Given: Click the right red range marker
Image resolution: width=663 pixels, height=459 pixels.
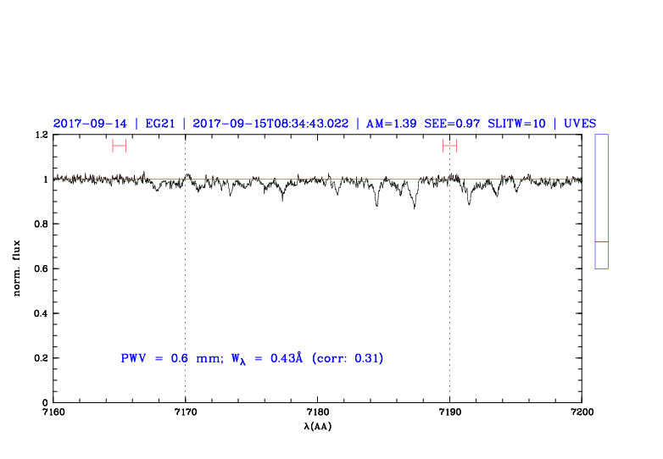Looking at the screenshot, I should click(x=449, y=146).
